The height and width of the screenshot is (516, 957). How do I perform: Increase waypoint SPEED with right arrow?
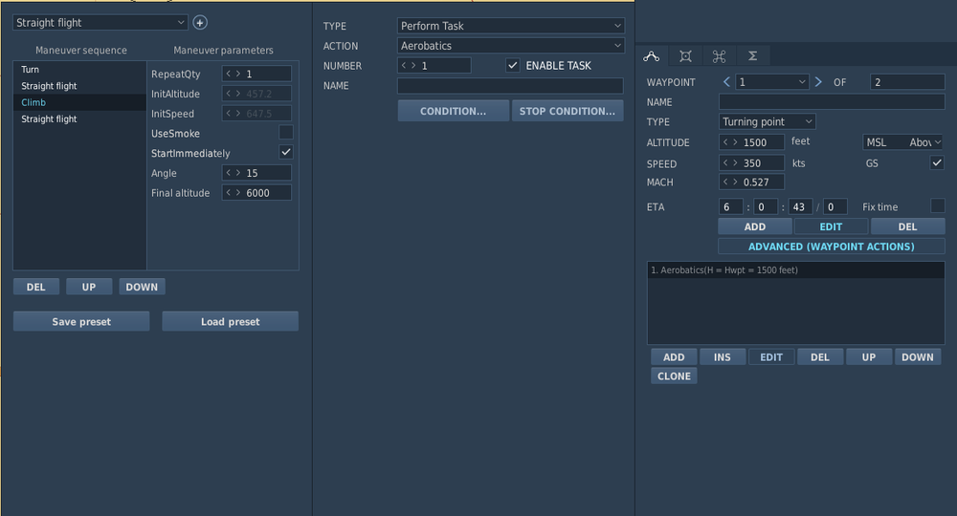(x=735, y=163)
